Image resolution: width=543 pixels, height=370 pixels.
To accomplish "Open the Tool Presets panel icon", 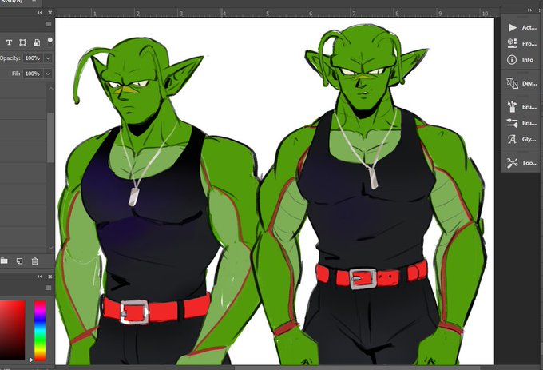I will [x=512, y=163].
